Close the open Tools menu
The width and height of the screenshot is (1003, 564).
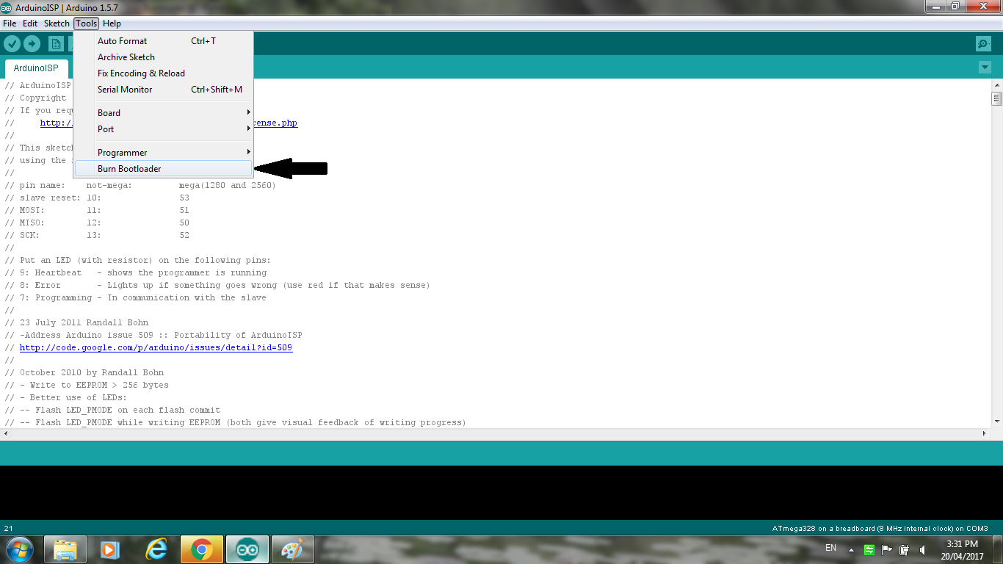click(x=86, y=23)
